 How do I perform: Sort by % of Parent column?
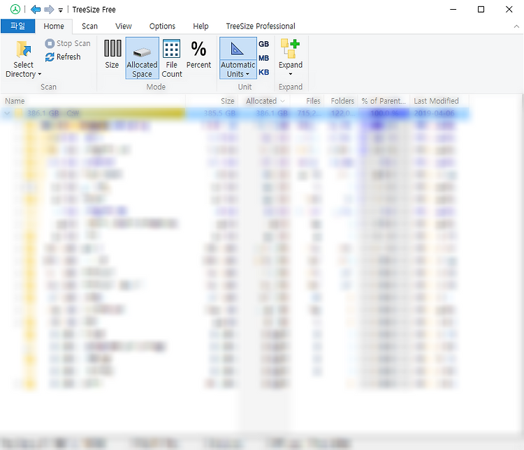click(384, 101)
